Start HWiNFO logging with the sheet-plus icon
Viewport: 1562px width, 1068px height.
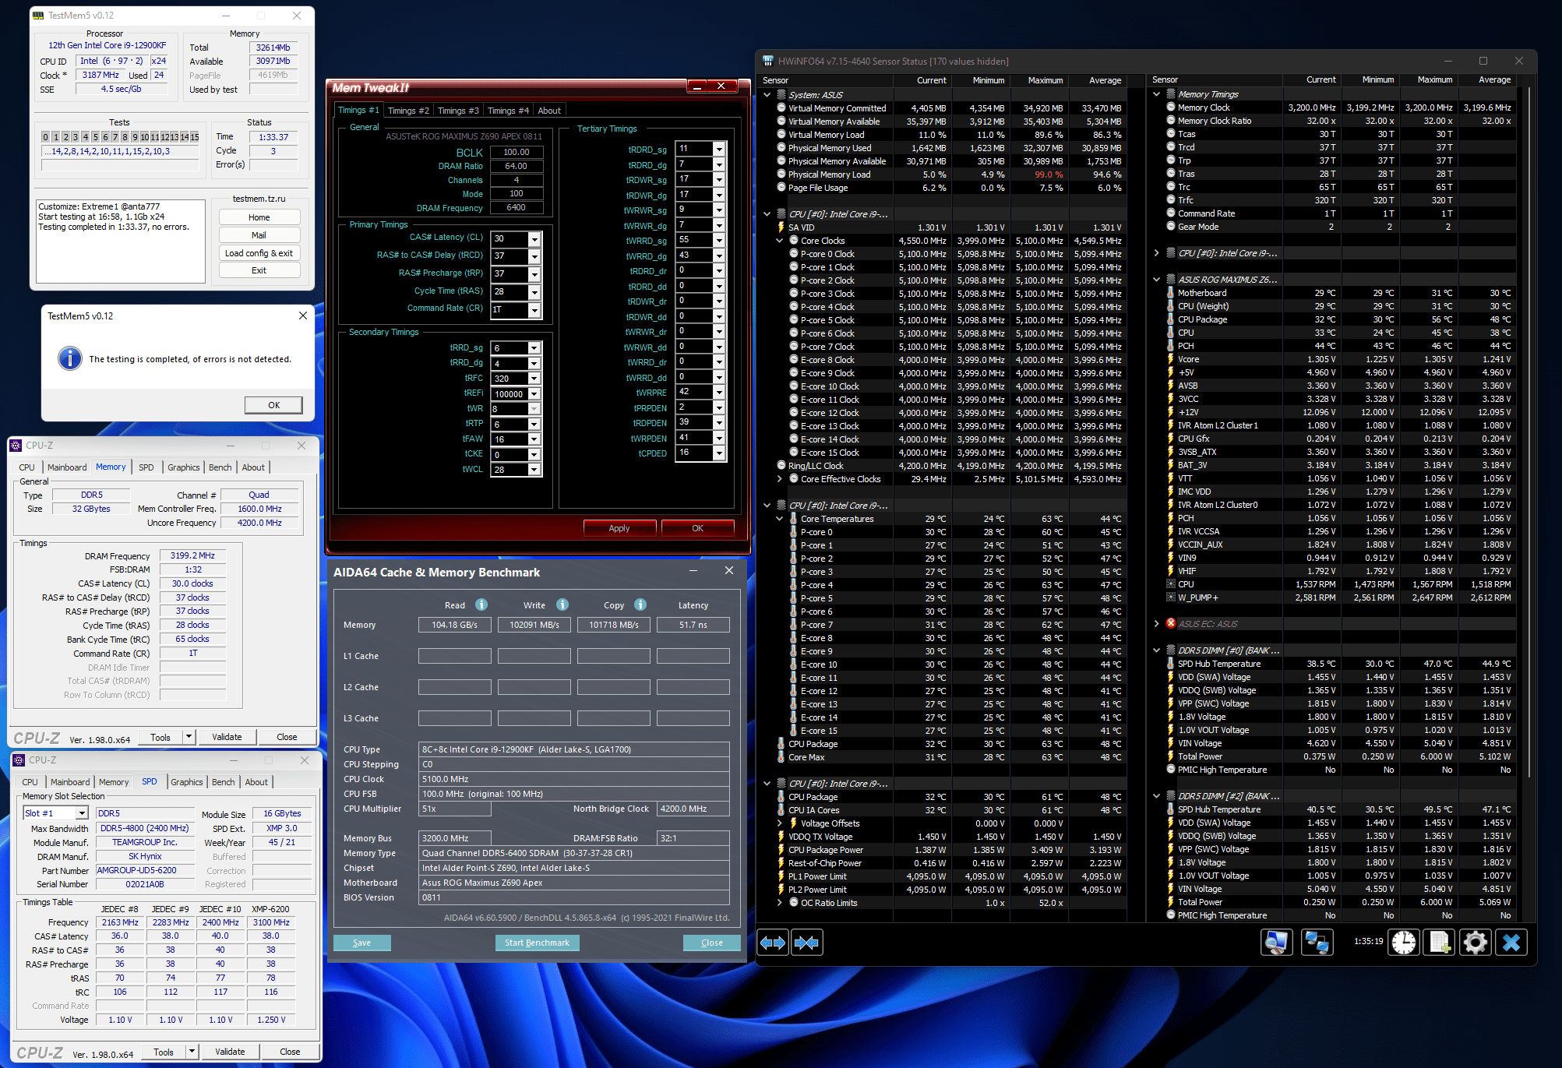(1440, 943)
